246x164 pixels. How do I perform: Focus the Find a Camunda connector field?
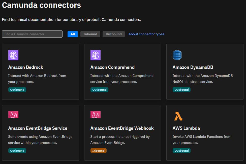coord(32,34)
